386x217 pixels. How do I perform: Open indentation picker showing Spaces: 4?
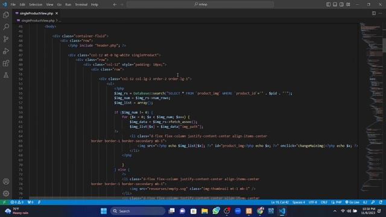pos(299,203)
